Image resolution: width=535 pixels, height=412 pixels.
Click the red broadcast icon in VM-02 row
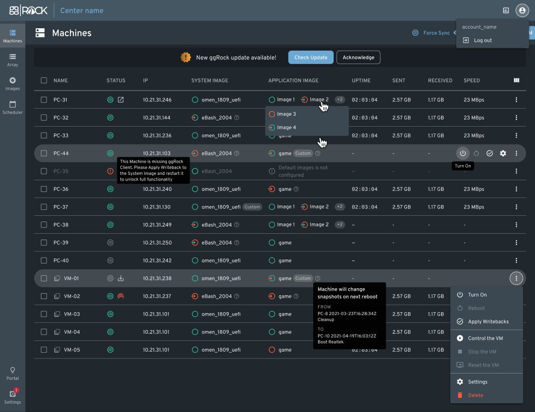pos(121,296)
